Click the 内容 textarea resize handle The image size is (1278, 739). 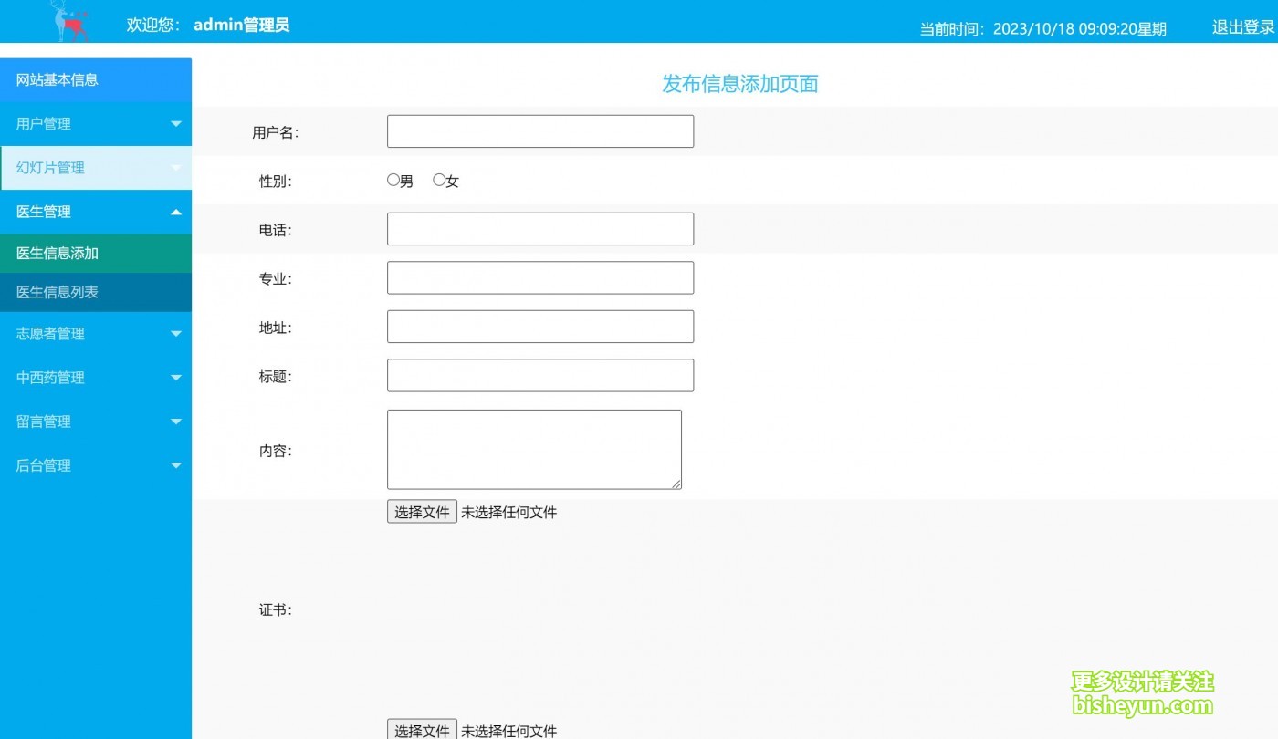click(x=676, y=484)
